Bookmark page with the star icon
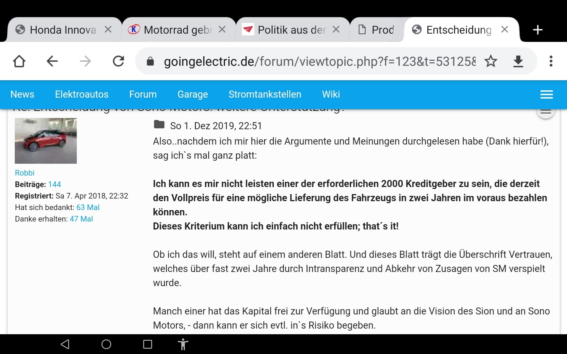 [x=491, y=61]
